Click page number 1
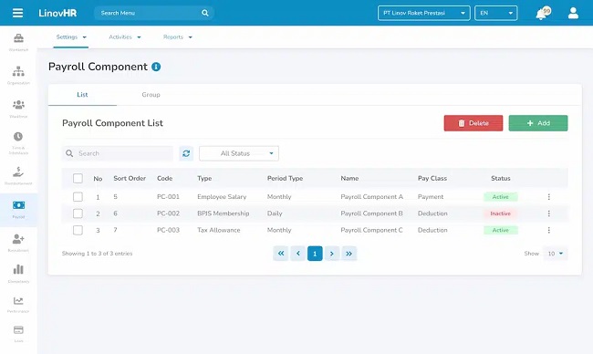The width and height of the screenshot is (593, 354). click(x=315, y=254)
